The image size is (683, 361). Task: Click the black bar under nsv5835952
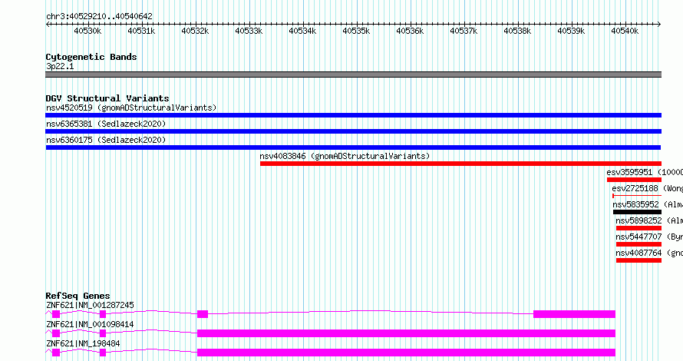click(x=637, y=212)
